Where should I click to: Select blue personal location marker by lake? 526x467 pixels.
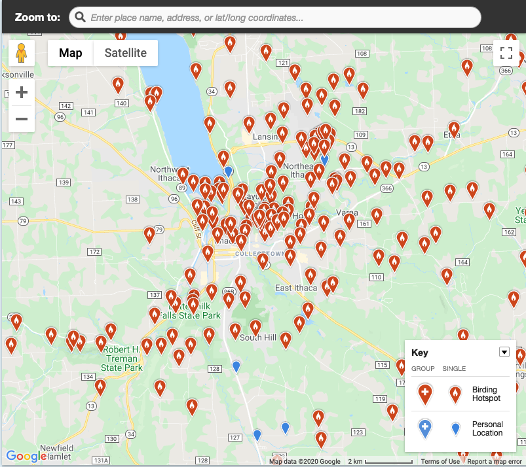tap(229, 171)
